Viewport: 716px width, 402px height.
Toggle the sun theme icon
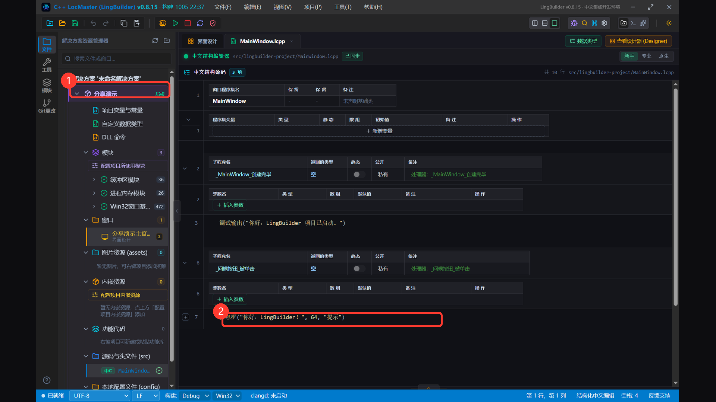669,23
